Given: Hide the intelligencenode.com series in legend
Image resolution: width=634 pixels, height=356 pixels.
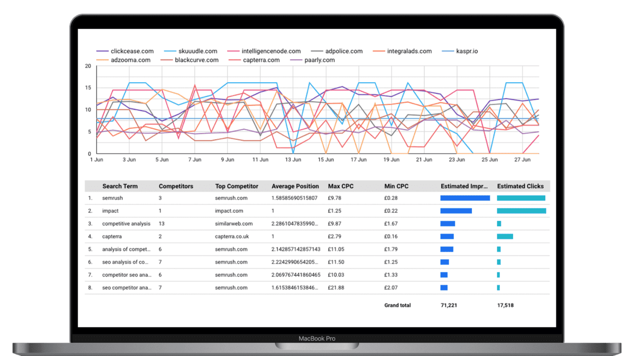Looking at the screenshot, I should click(271, 51).
